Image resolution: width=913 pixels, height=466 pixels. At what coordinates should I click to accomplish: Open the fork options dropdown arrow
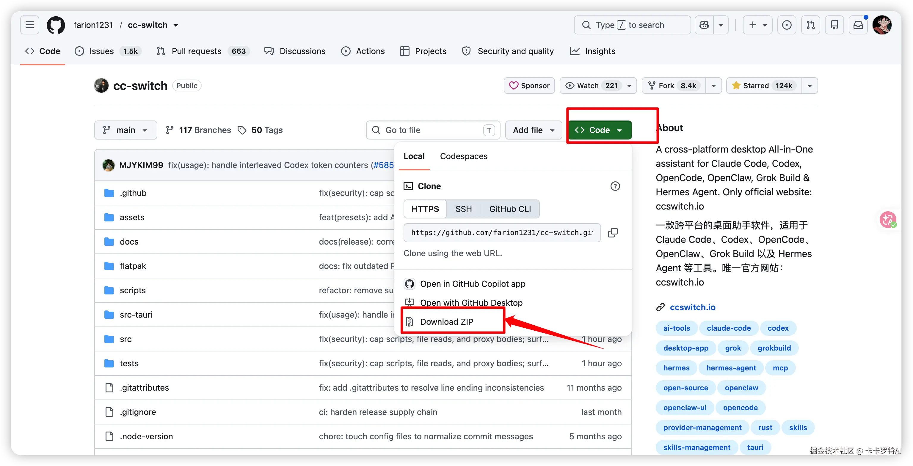[x=714, y=85]
